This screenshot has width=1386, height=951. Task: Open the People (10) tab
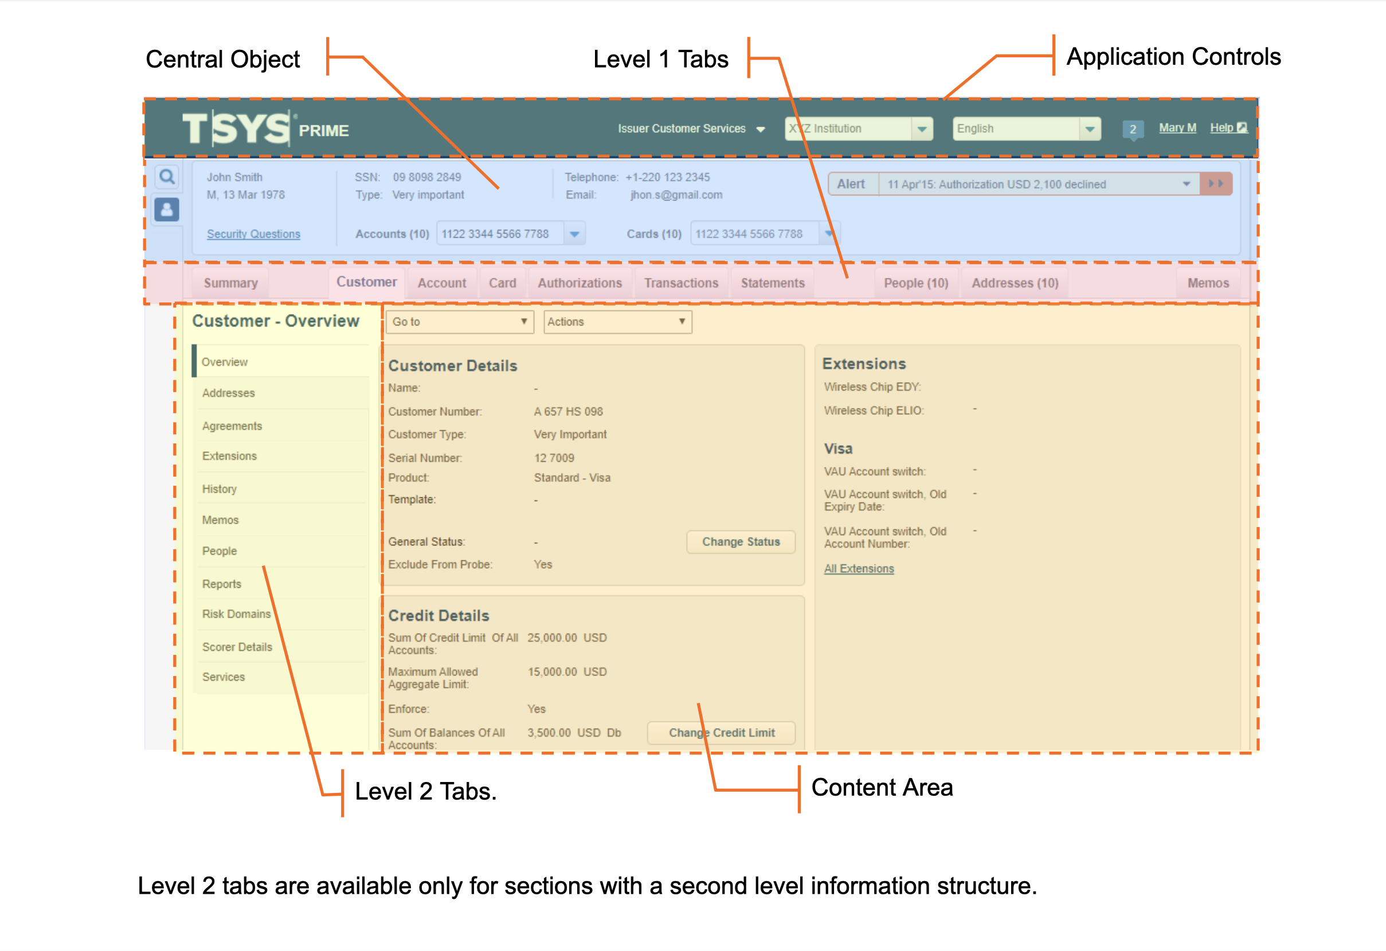tap(916, 283)
